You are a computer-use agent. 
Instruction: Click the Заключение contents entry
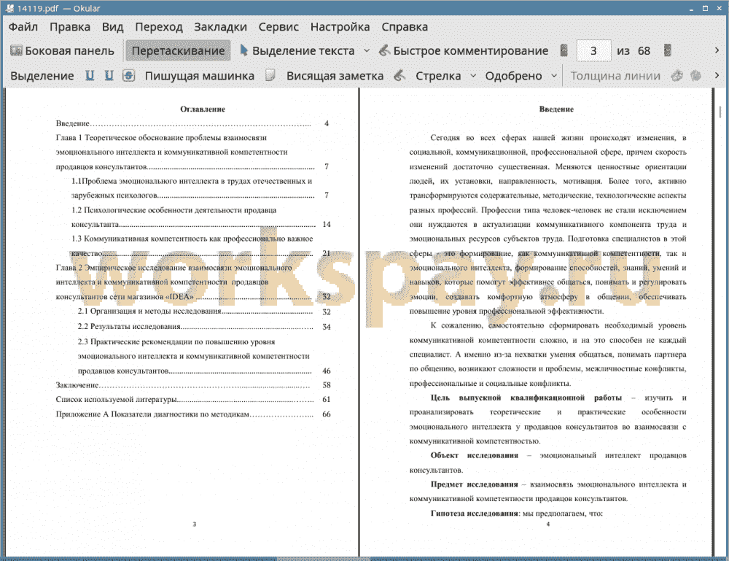click(x=193, y=385)
